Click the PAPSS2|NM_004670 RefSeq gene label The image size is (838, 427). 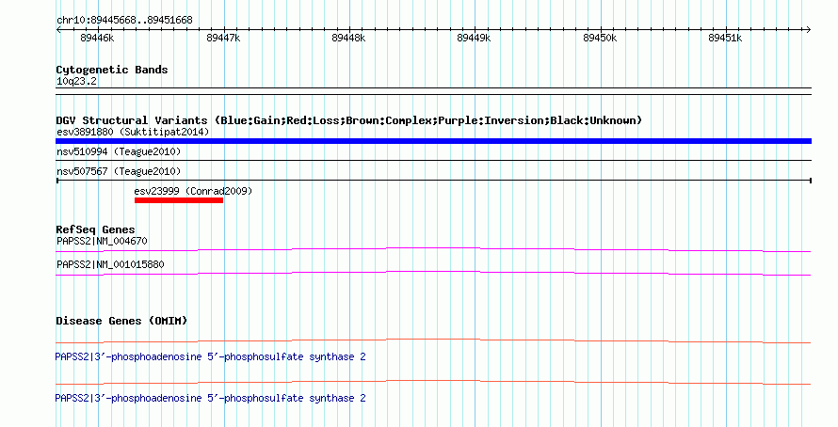click(x=102, y=241)
